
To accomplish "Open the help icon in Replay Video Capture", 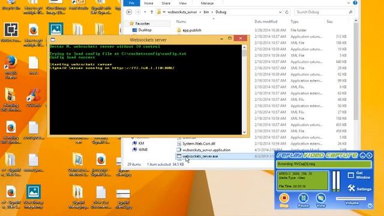I will [370, 206].
